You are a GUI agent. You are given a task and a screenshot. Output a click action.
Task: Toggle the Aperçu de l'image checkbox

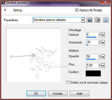coord(77,10)
